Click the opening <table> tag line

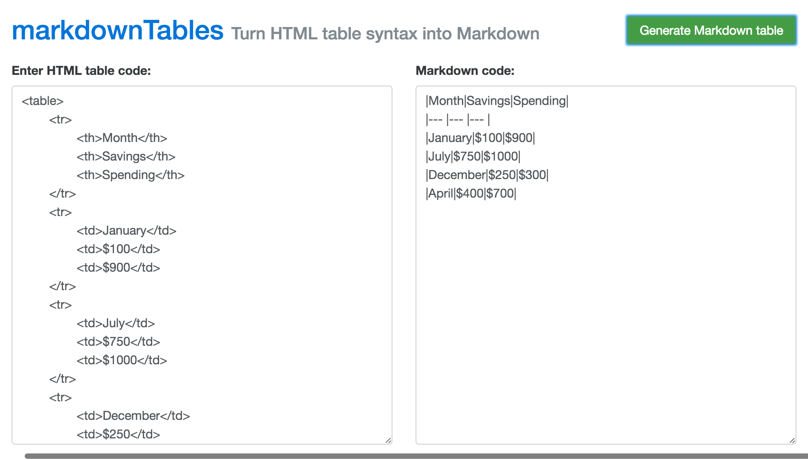point(42,101)
